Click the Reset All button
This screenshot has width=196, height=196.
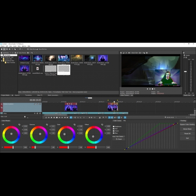tap(187, 134)
